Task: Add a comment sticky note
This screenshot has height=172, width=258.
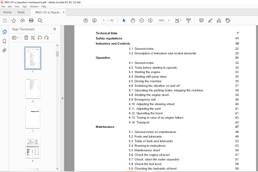Action: pos(201,21)
